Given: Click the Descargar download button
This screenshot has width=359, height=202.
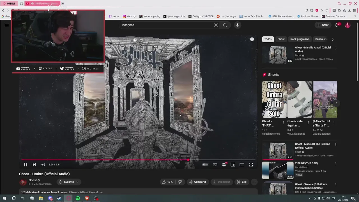Looking at the screenshot, I should click(x=222, y=182).
